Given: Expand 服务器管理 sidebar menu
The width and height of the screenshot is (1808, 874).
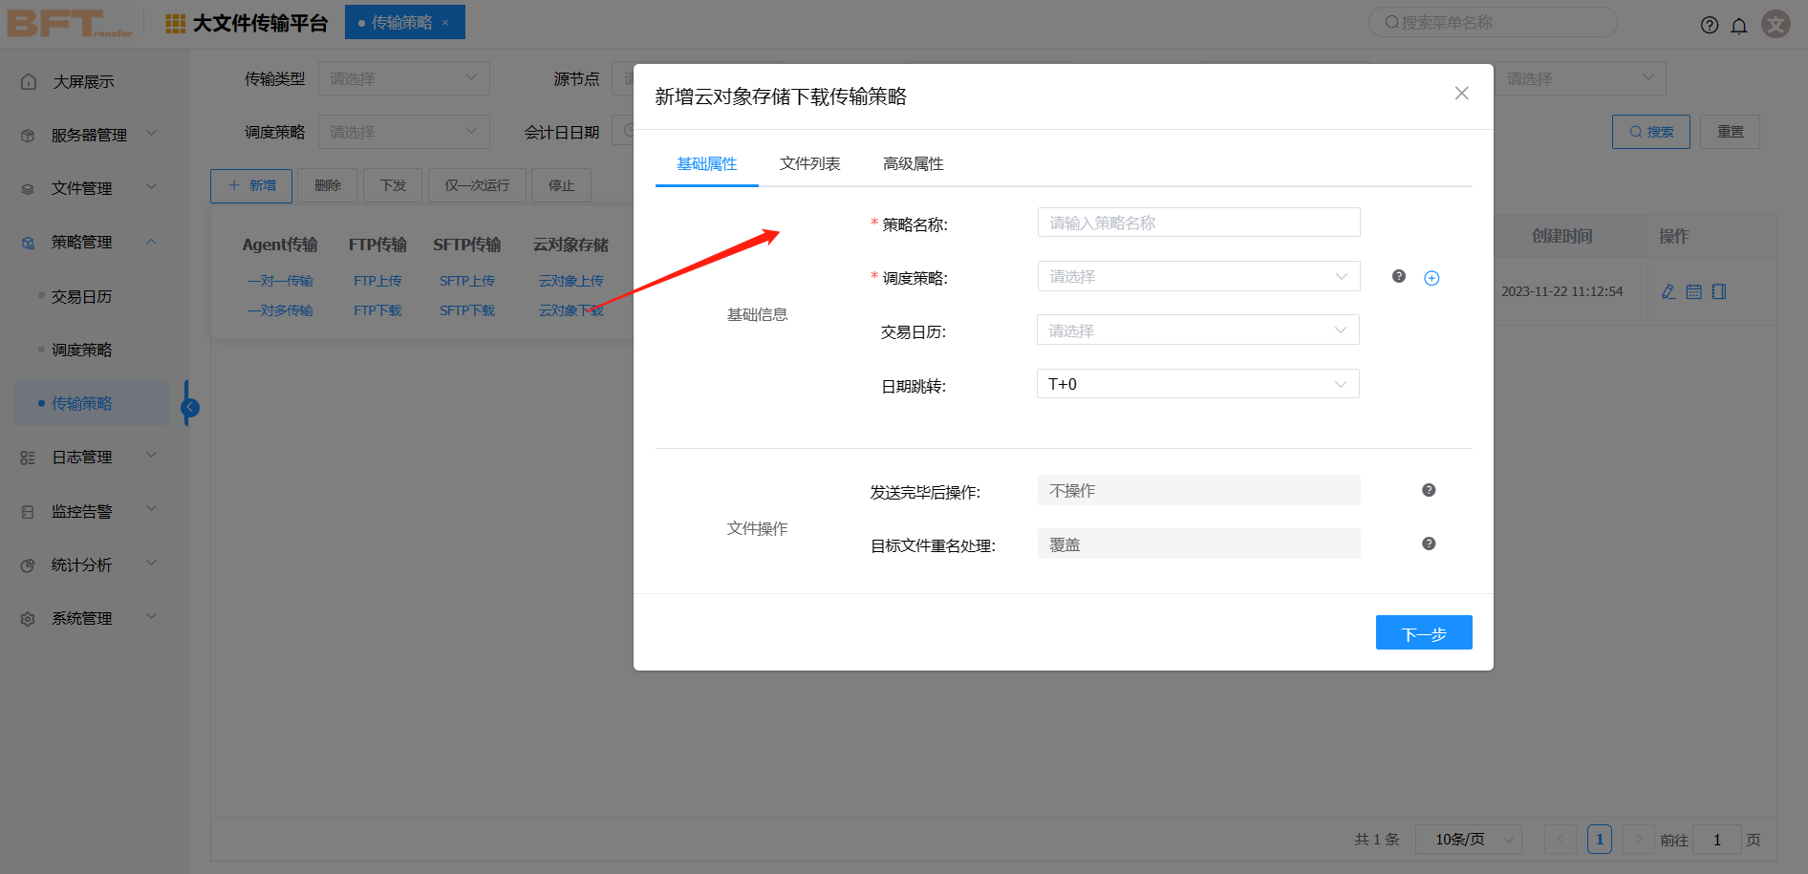Looking at the screenshot, I should tap(89, 135).
